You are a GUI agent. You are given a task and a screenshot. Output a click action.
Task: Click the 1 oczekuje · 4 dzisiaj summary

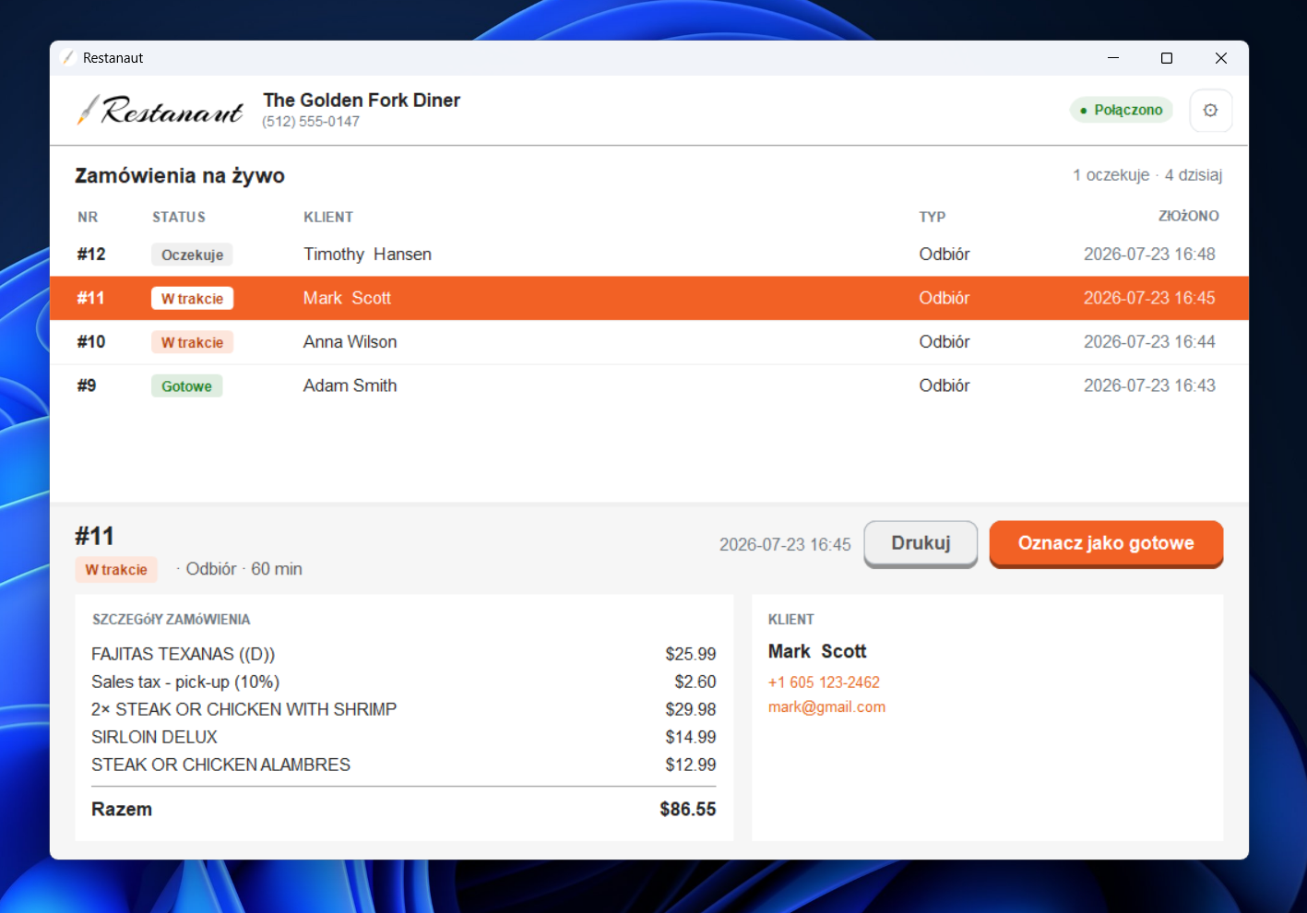[1147, 175]
